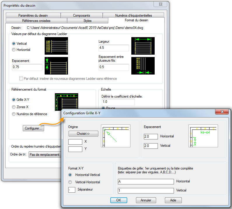Click the origin Y coordinate field

pos(75,149)
